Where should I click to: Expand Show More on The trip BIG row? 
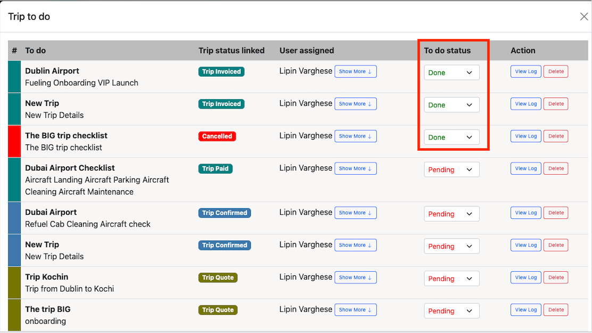[355, 310]
